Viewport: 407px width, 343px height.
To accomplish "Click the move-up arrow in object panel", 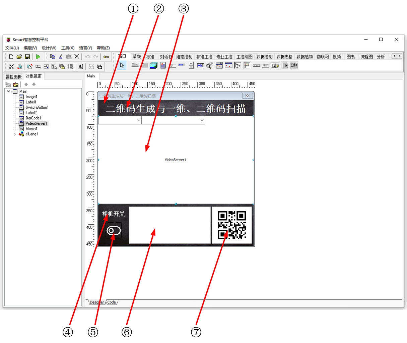I will coord(26,85).
